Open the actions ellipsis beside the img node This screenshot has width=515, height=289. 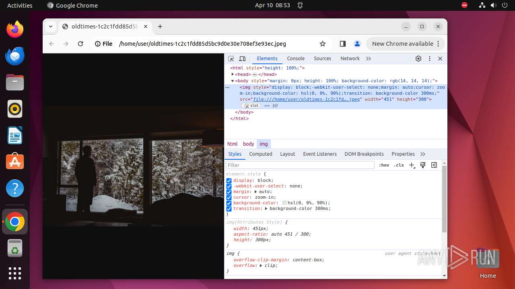click(x=227, y=87)
